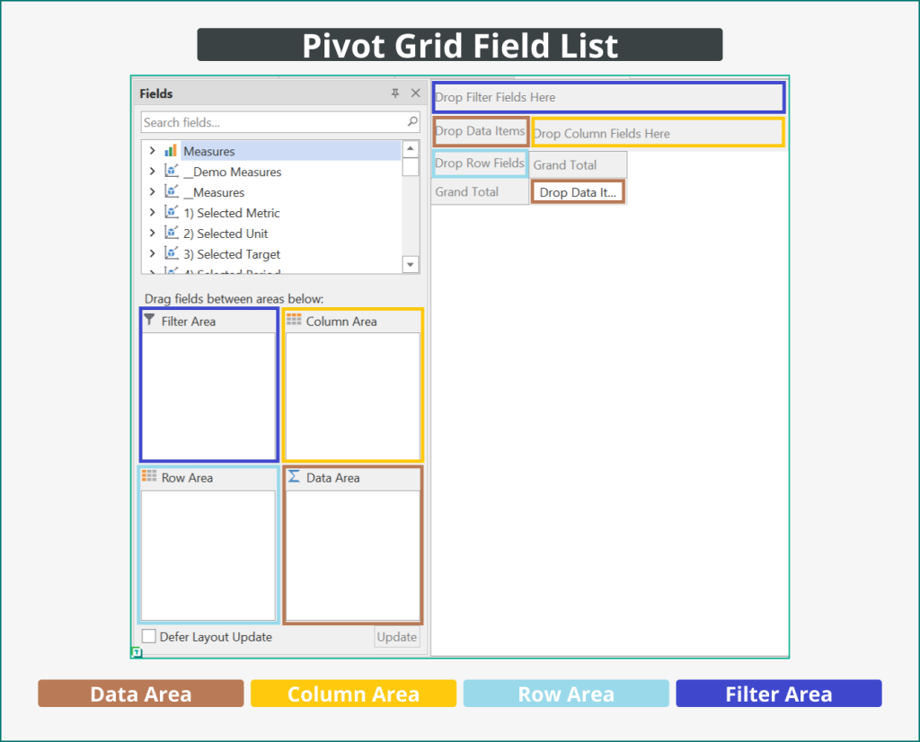Screen dimensions: 920x742
Task: Click the measure icon beside __Demo Measures
Action: point(171,172)
